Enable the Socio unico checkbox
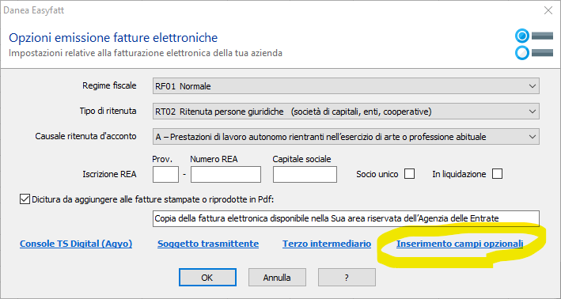The height and width of the screenshot is (299, 561). pyautogui.click(x=409, y=174)
